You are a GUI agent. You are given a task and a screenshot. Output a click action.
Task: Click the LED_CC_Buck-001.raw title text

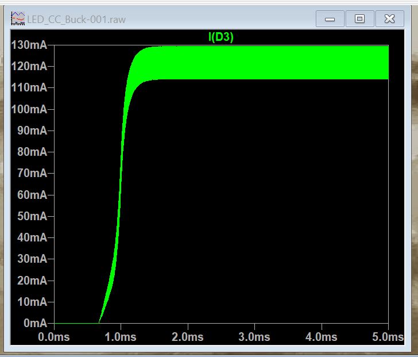point(76,20)
